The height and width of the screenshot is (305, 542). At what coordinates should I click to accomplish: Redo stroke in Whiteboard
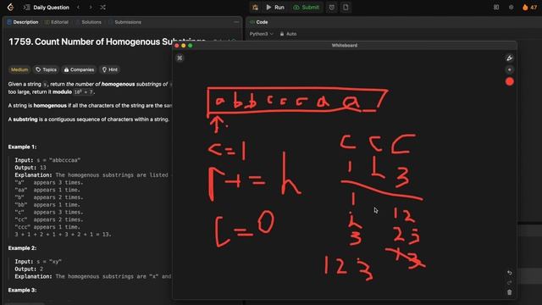tap(510, 282)
